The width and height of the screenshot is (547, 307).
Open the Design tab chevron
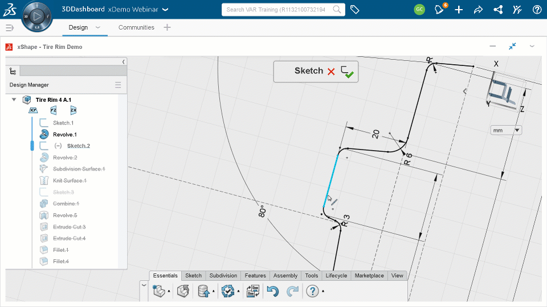(98, 27)
